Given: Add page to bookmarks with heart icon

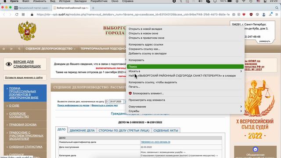Looking at the screenshot, I should coord(244,14).
